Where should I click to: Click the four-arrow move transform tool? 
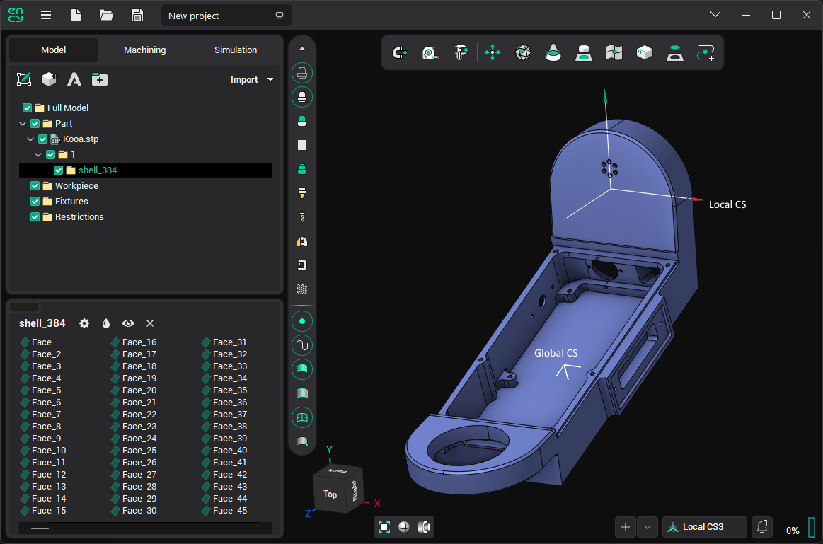point(493,52)
